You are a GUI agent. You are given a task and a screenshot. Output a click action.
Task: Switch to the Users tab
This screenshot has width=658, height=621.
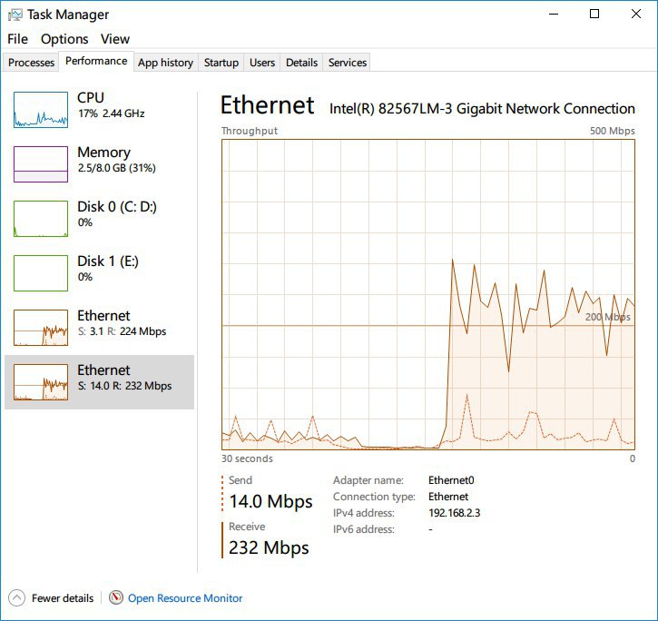262,63
